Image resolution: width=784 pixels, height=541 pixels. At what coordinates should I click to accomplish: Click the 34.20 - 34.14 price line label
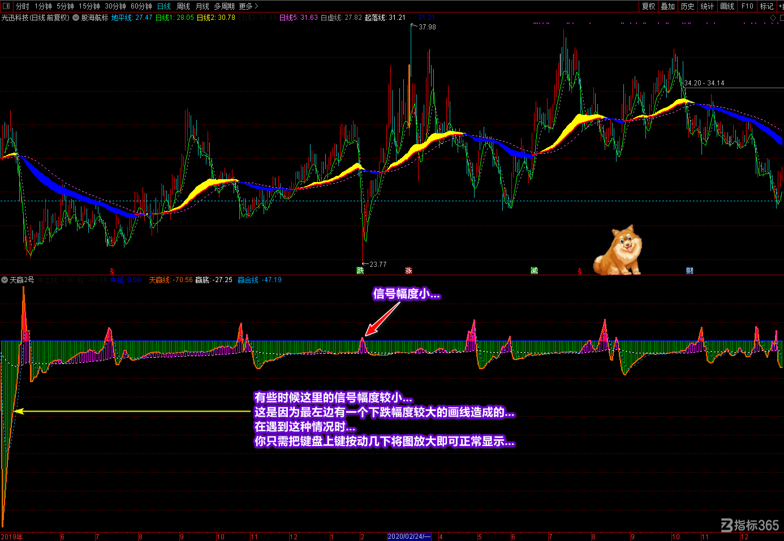click(704, 83)
